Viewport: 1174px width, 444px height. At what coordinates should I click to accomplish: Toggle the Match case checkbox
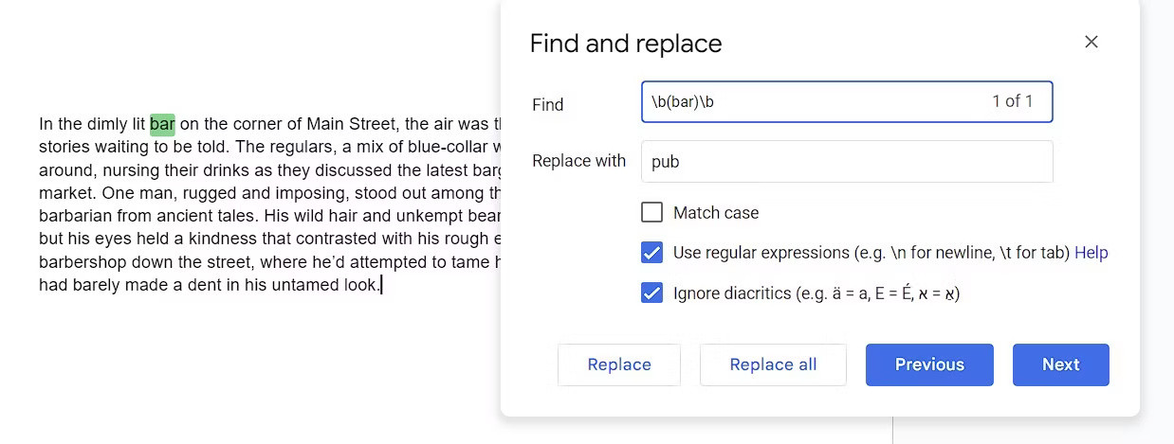pos(651,212)
